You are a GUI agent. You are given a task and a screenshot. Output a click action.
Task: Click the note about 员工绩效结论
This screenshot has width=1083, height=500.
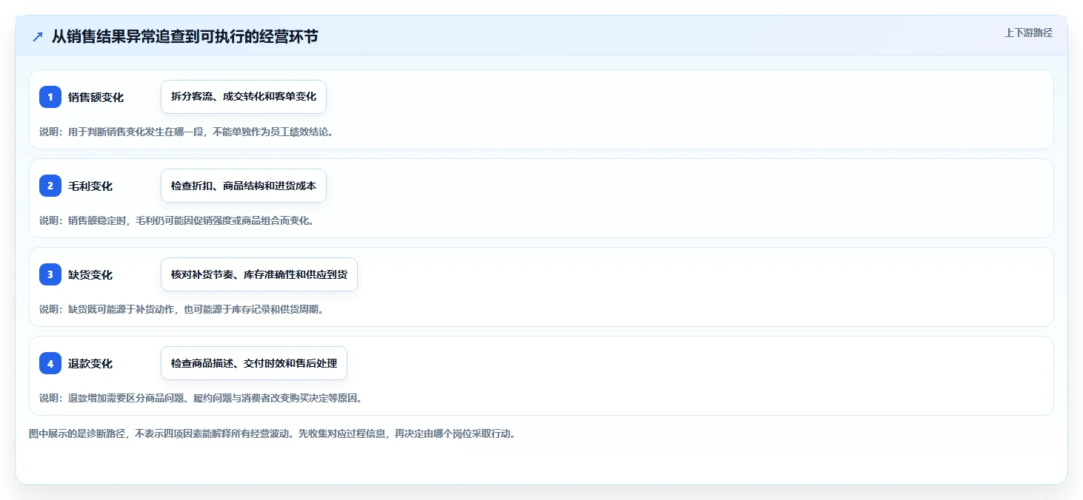pos(186,132)
